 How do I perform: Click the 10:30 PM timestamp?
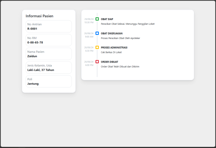click(x=89, y=22)
